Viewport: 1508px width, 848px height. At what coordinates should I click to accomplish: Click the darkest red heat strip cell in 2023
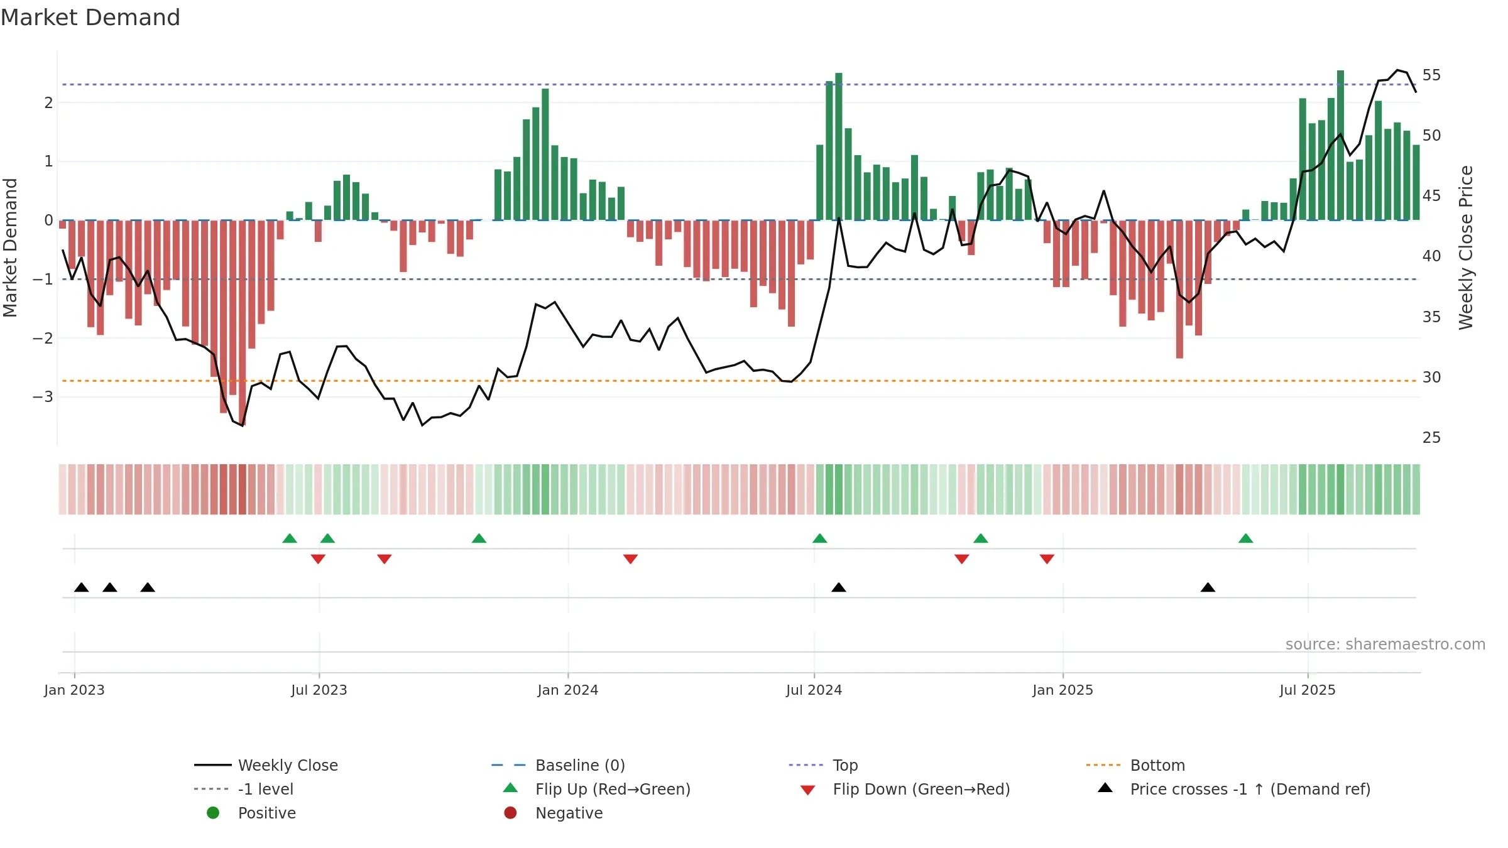(x=243, y=489)
